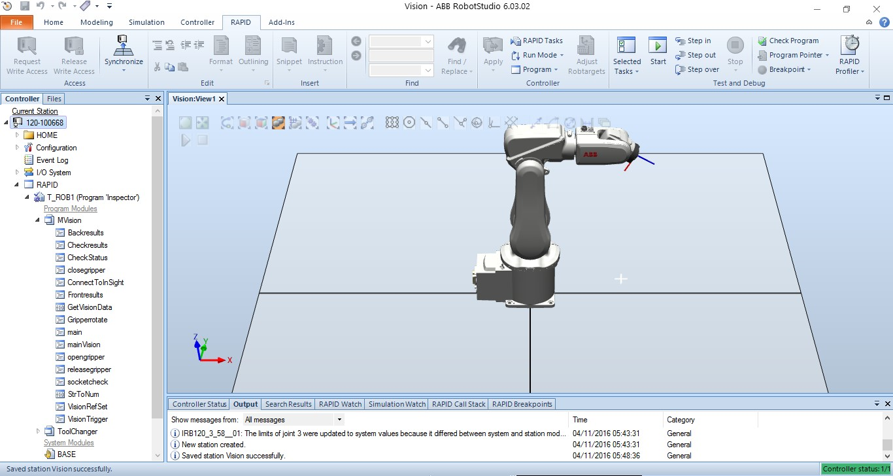Toggle Snap End mode
893x476 pixels.
pos(443,122)
